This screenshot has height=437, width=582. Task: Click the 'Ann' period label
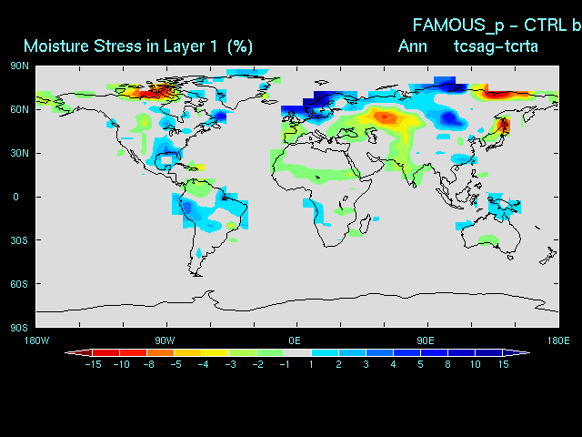coord(412,46)
